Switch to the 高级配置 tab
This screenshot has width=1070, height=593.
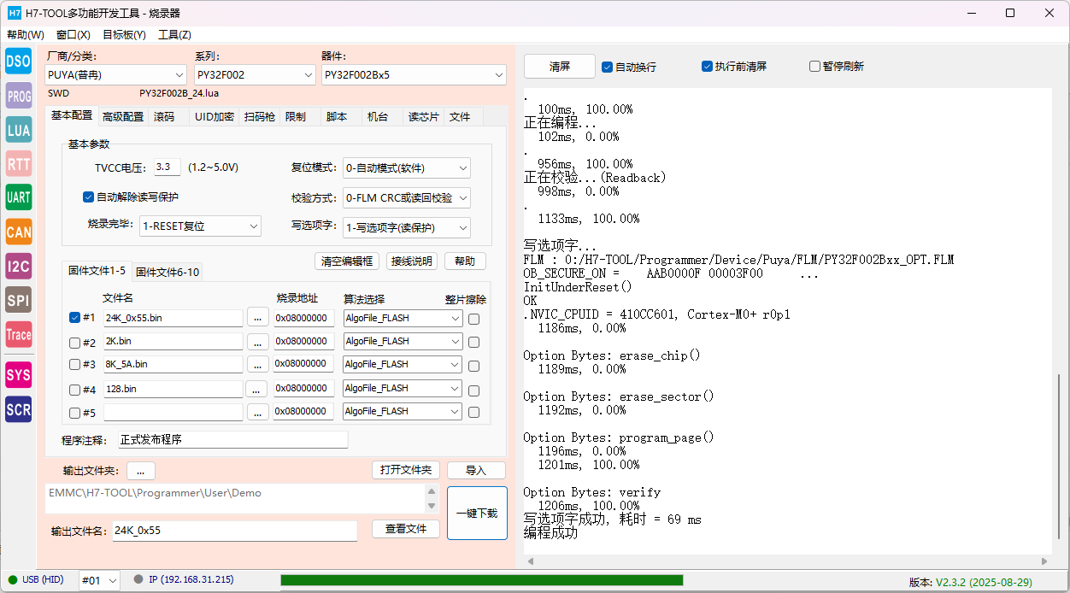click(123, 117)
